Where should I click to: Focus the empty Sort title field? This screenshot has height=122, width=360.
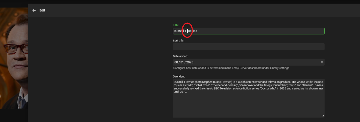point(248,47)
